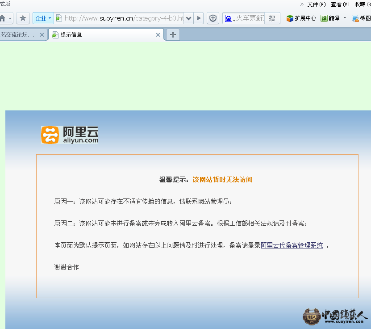Click the 截图 screenshot tool
371x329 pixels.
(361, 18)
